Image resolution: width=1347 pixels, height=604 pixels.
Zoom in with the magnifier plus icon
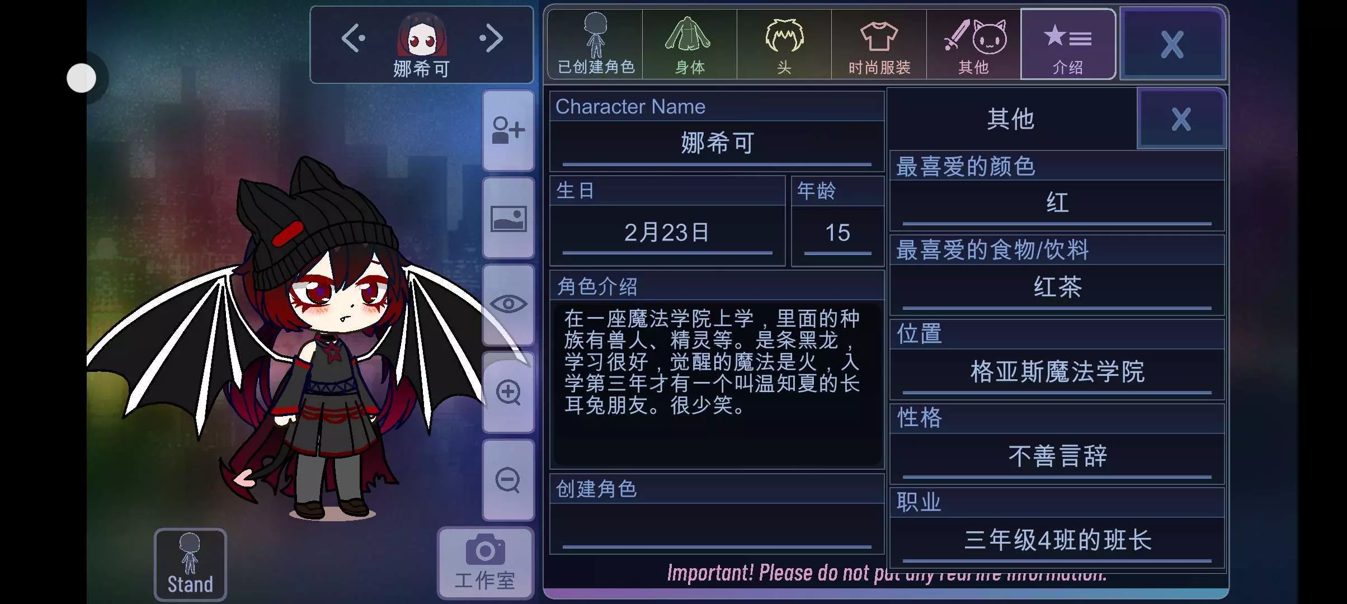pyautogui.click(x=508, y=393)
